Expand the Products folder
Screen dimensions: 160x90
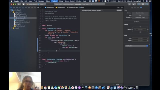click(12, 28)
